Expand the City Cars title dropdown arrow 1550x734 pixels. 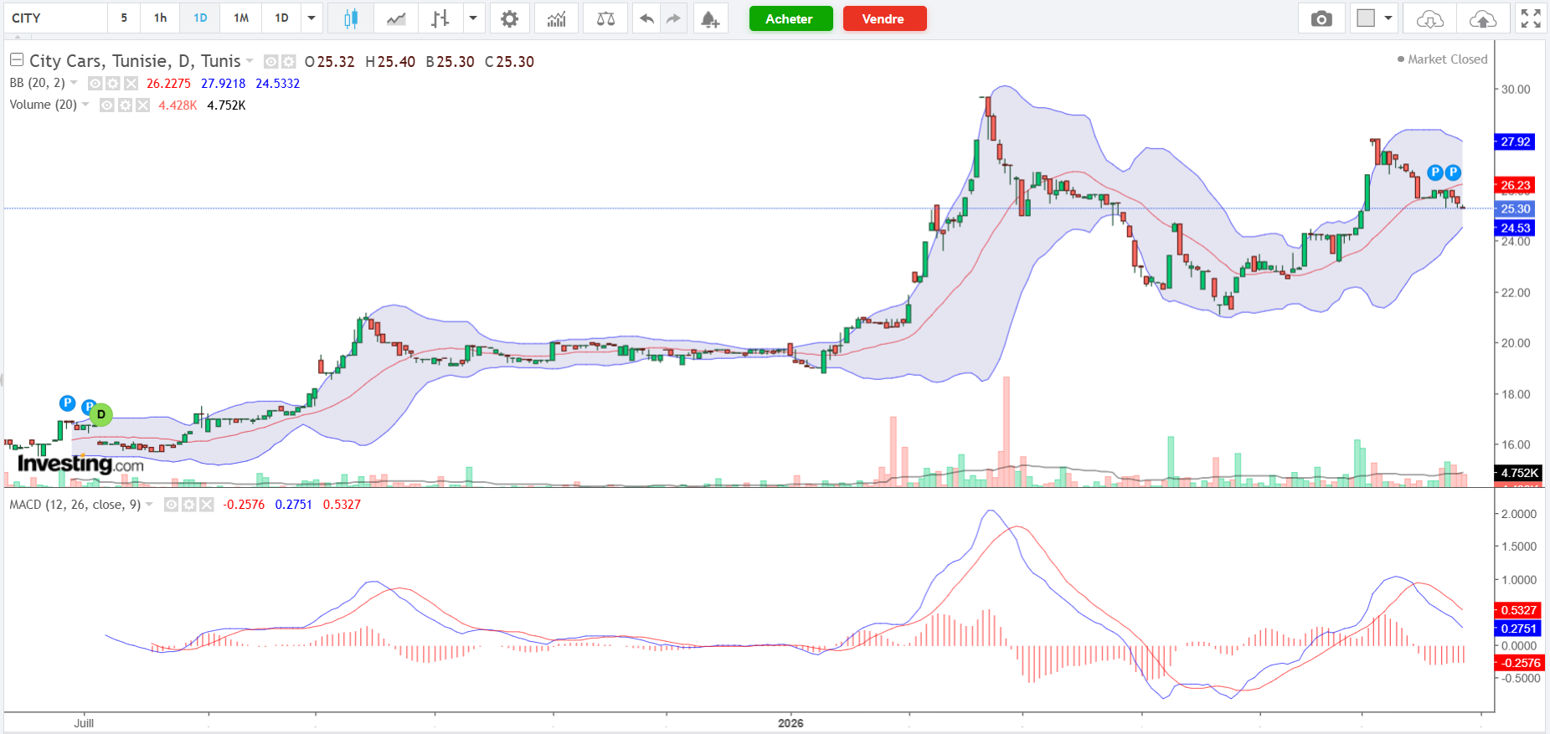point(250,61)
